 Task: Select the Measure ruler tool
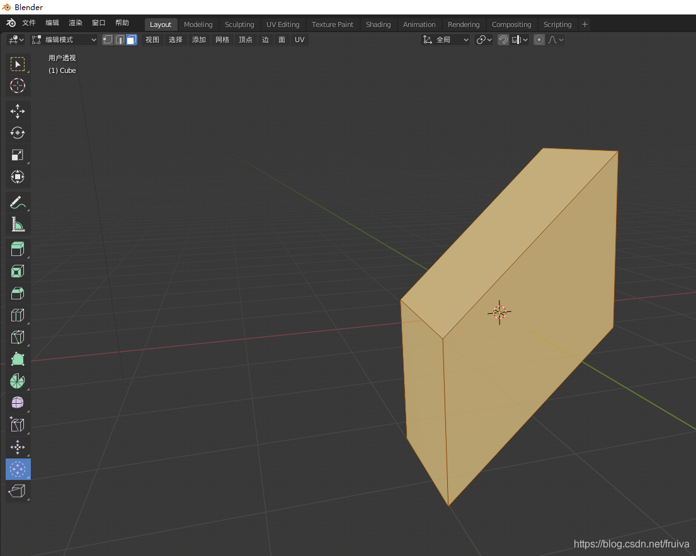18,225
